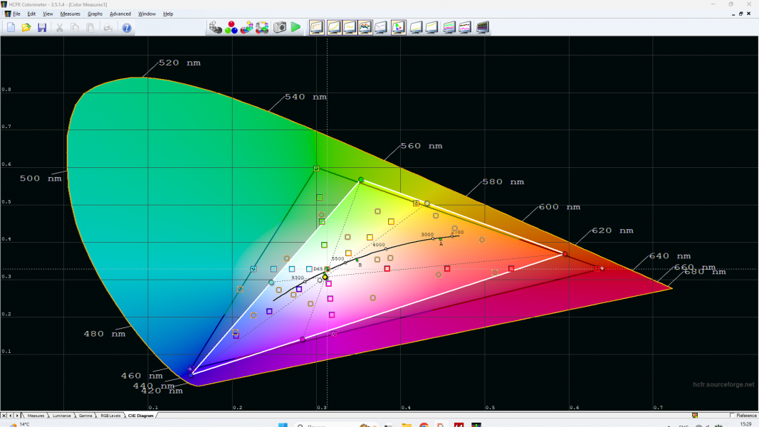Measure saturation sweeps with sphere ring icon
759x427 pixels.
point(262,28)
